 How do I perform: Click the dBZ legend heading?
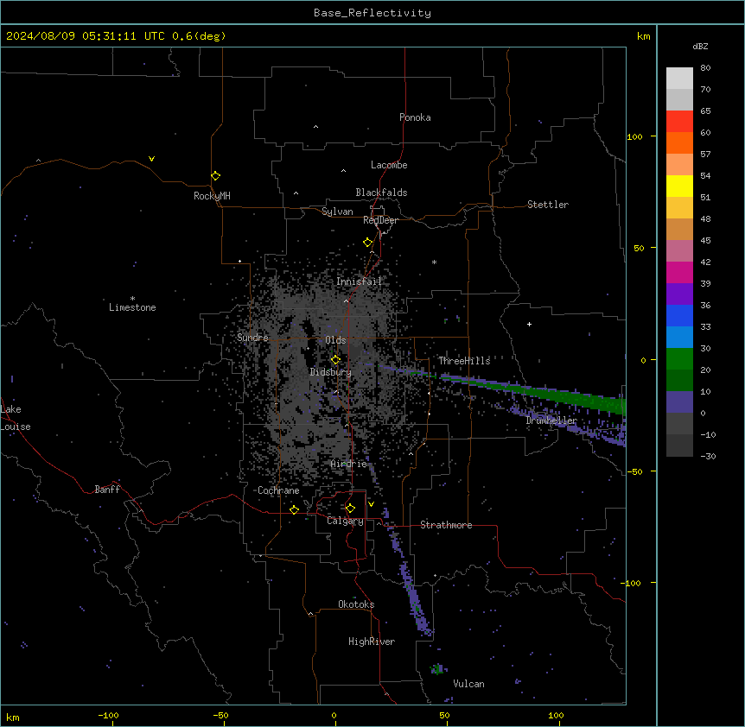(x=700, y=47)
